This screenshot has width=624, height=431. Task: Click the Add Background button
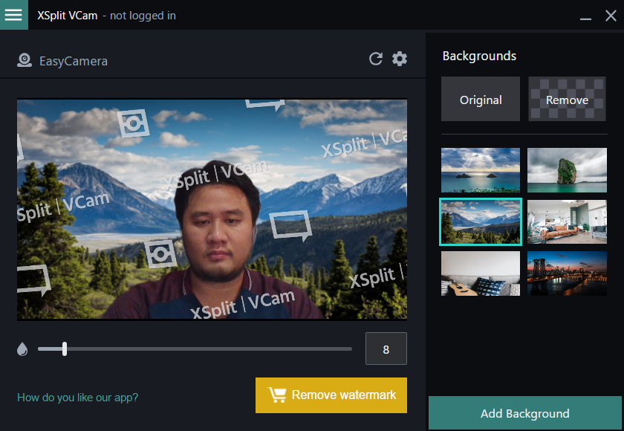[525, 413]
